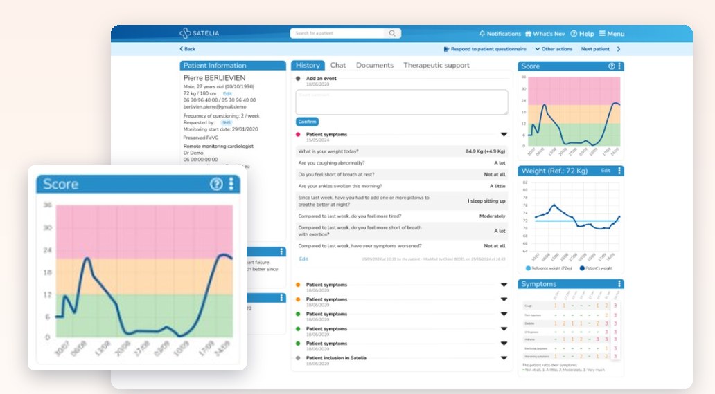
Task: Click help icon in enlarged Score card
Action: 217,184
